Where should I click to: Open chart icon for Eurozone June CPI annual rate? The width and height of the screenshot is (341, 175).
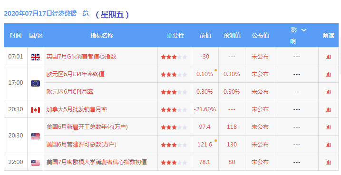click(x=328, y=74)
